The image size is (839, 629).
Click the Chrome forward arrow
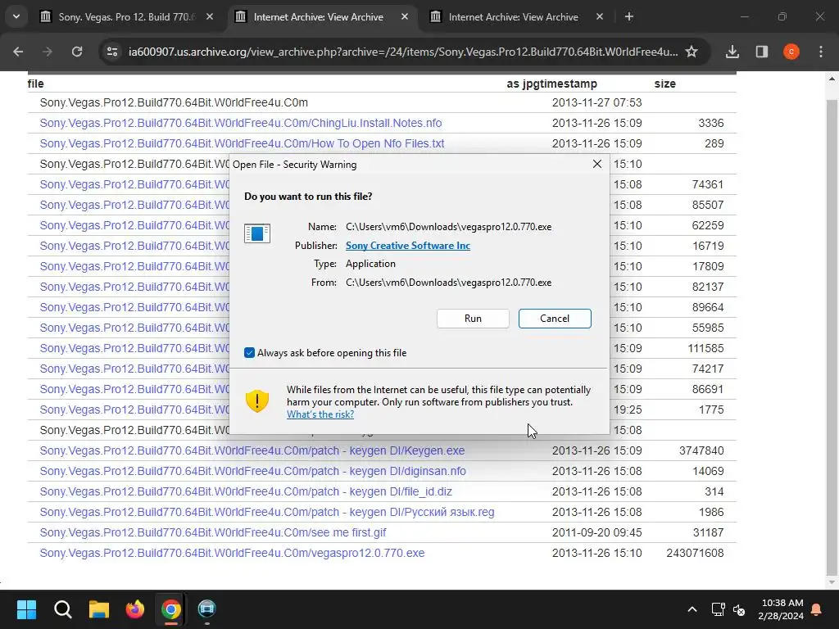pyautogui.click(x=48, y=52)
